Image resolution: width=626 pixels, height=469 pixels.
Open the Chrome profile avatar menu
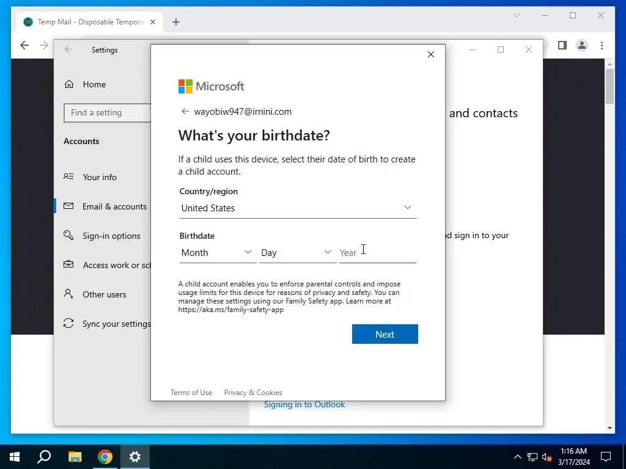click(582, 45)
